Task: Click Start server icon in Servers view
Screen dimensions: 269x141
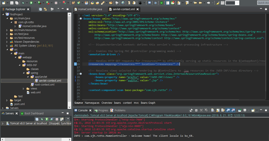Action: pos(46,119)
